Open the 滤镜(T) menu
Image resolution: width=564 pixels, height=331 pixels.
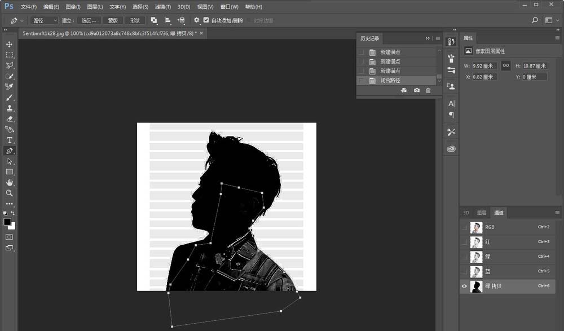click(x=162, y=7)
